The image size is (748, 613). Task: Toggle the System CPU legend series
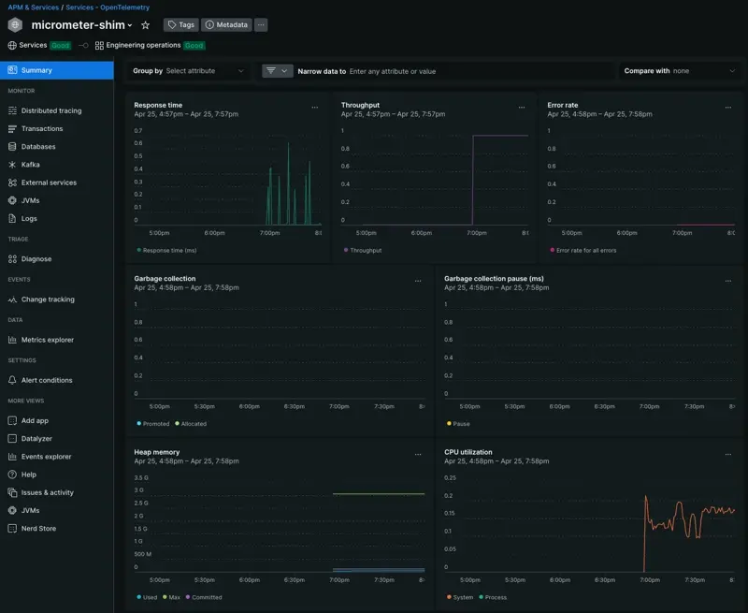pyautogui.click(x=460, y=597)
